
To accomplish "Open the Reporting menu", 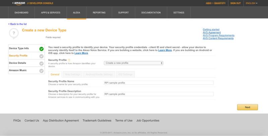I will click(99, 12).
